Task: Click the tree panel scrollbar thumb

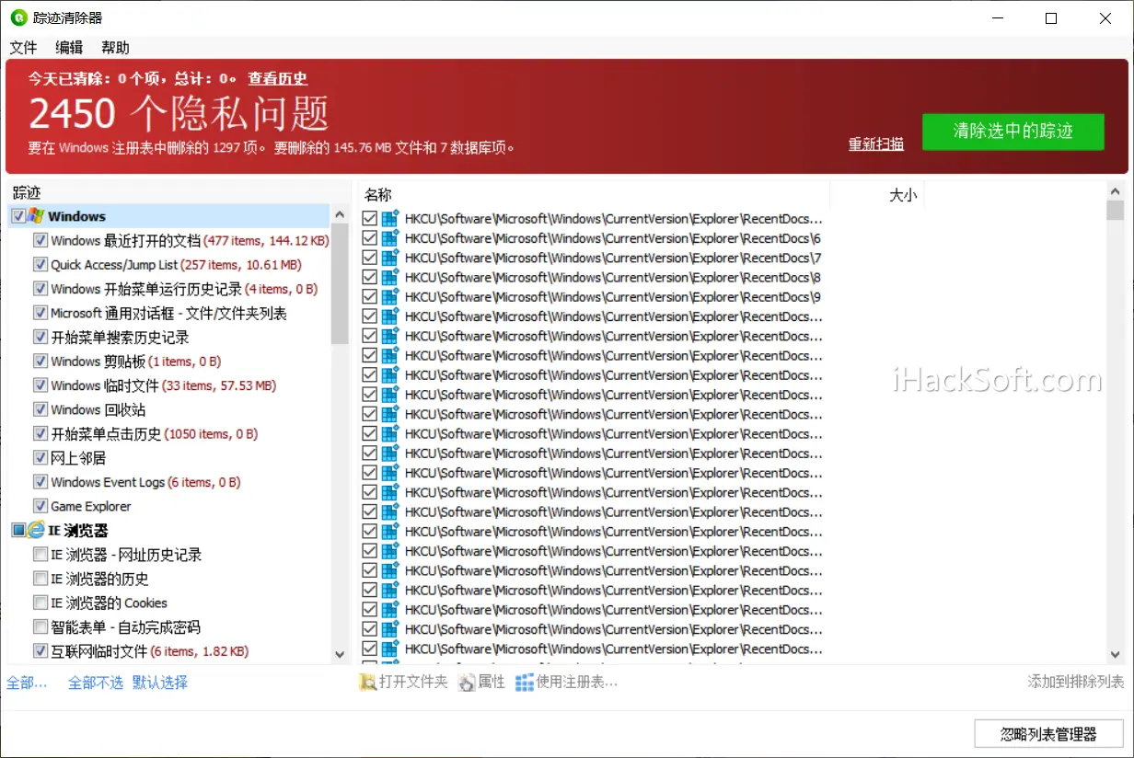Action: (x=340, y=283)
